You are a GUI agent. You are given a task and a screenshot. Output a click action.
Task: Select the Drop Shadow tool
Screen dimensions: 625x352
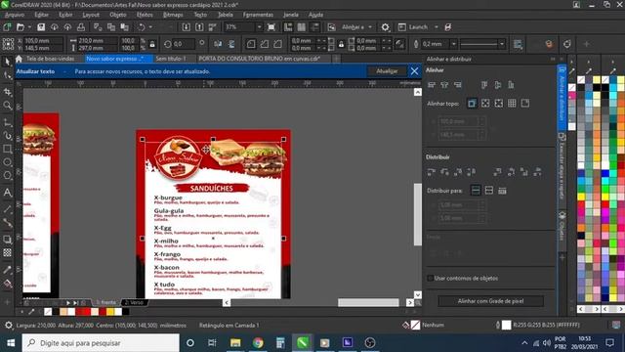(x=7, y=239)
